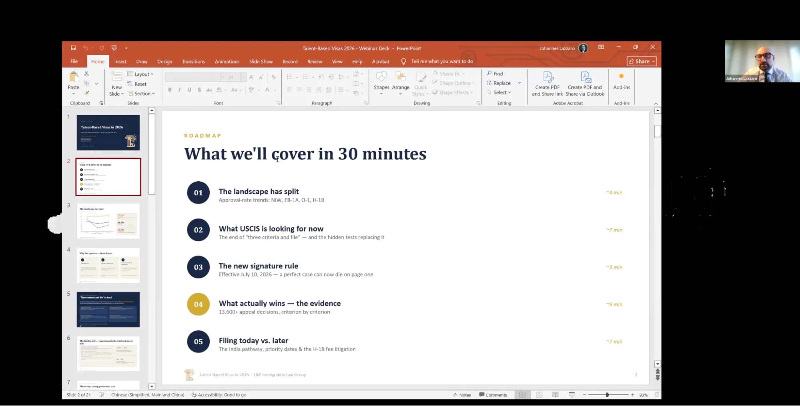
Task: Toggle Bold formatting
Action: pos(170,90)
